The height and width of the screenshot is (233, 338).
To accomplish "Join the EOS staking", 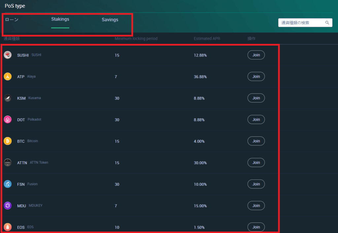I will click(256, 227).
